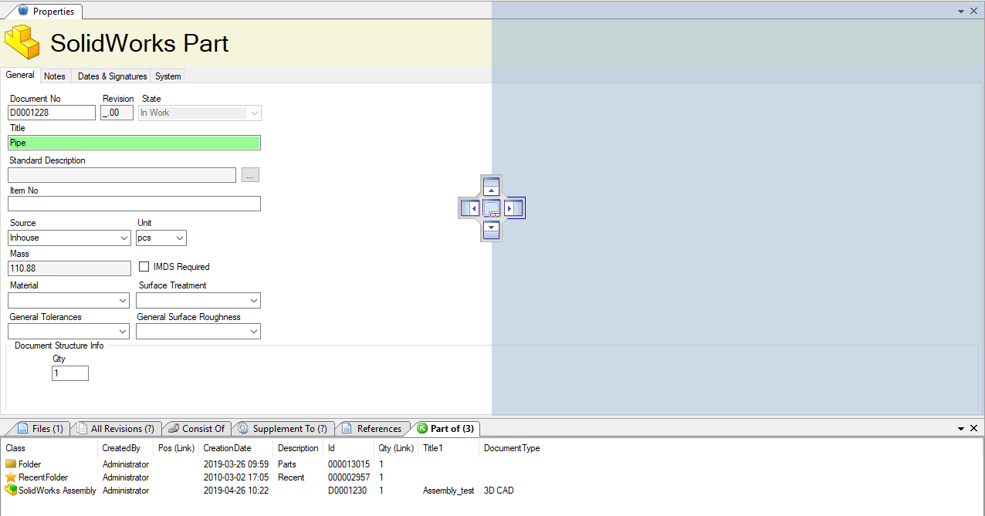This screenshot has height=516, width=985.
Task: Click the 3D CAD document type cell
Action: coord(499,491)
